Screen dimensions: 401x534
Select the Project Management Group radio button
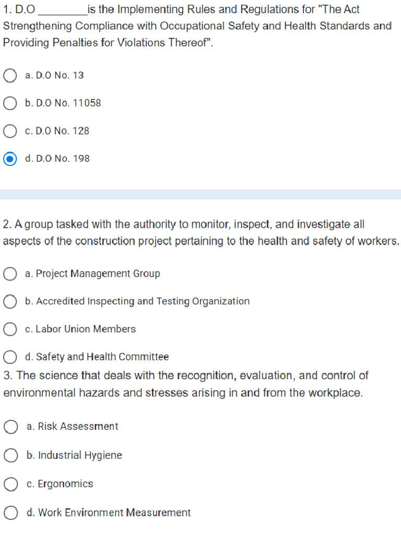[10, 274]
